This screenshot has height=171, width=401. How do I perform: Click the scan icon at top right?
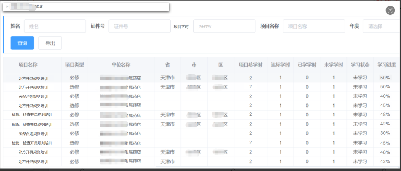[x=390, y=10]
